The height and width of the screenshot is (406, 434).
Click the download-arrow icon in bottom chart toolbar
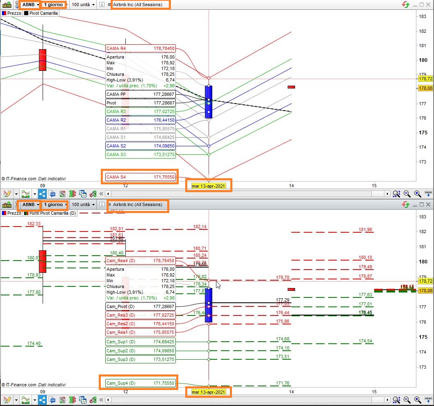coord(428,399)
